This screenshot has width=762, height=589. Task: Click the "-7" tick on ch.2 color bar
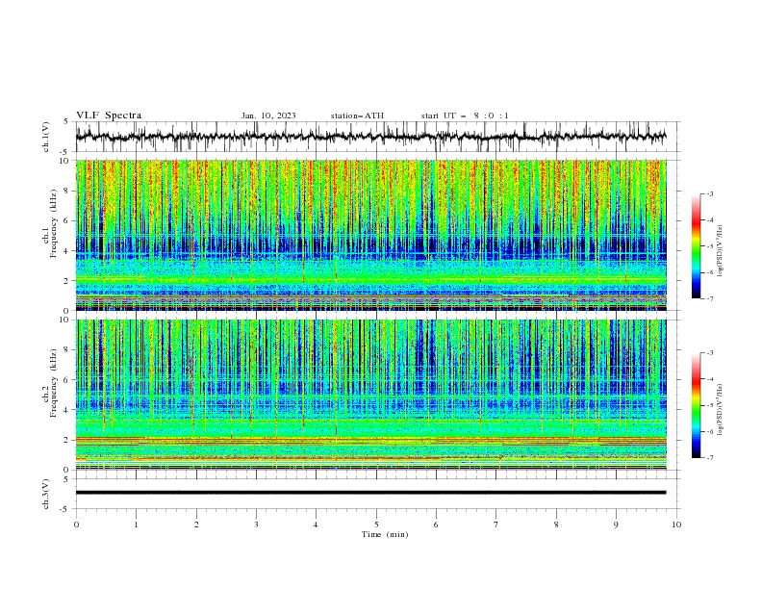pyautogui.click(x=710, y=458)
